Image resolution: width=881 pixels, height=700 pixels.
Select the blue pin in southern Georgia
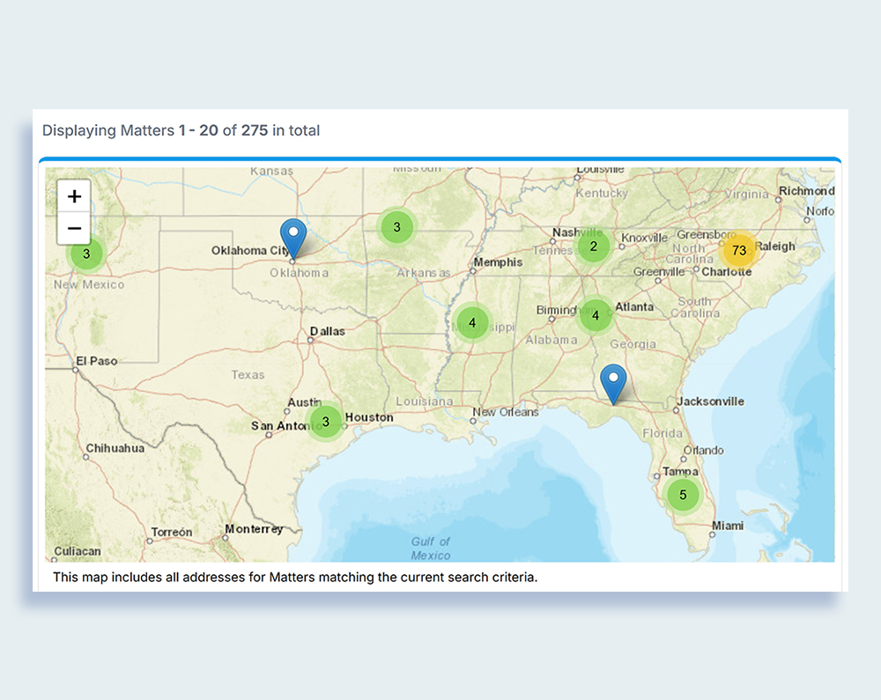(613, 382)
